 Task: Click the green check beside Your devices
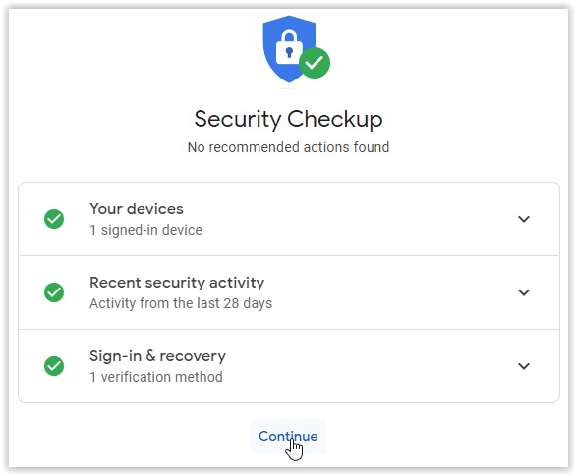point(54,219)
